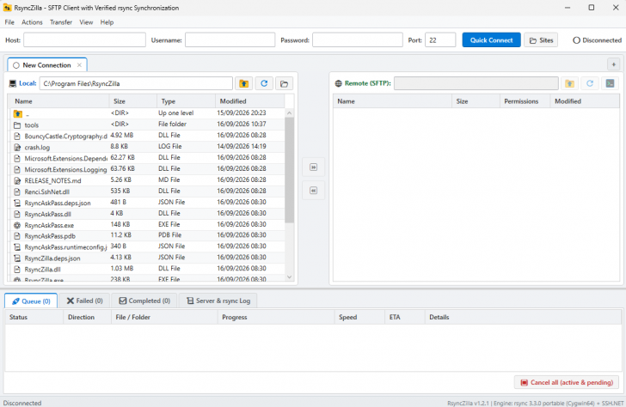626x407 pixels.
Task: Open the Transfer menu
Action: (x=61, y=22)
